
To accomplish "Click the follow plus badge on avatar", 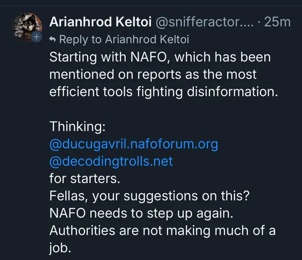I will 37,37.
